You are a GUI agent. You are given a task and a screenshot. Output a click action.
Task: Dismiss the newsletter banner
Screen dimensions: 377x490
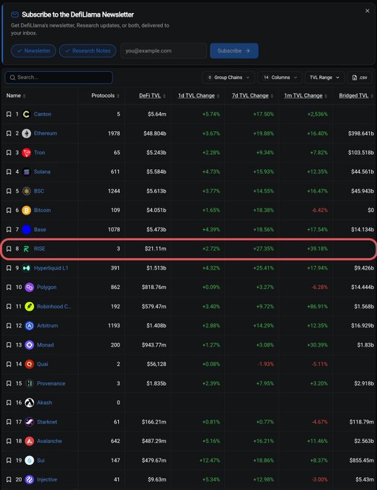point(368,11)
